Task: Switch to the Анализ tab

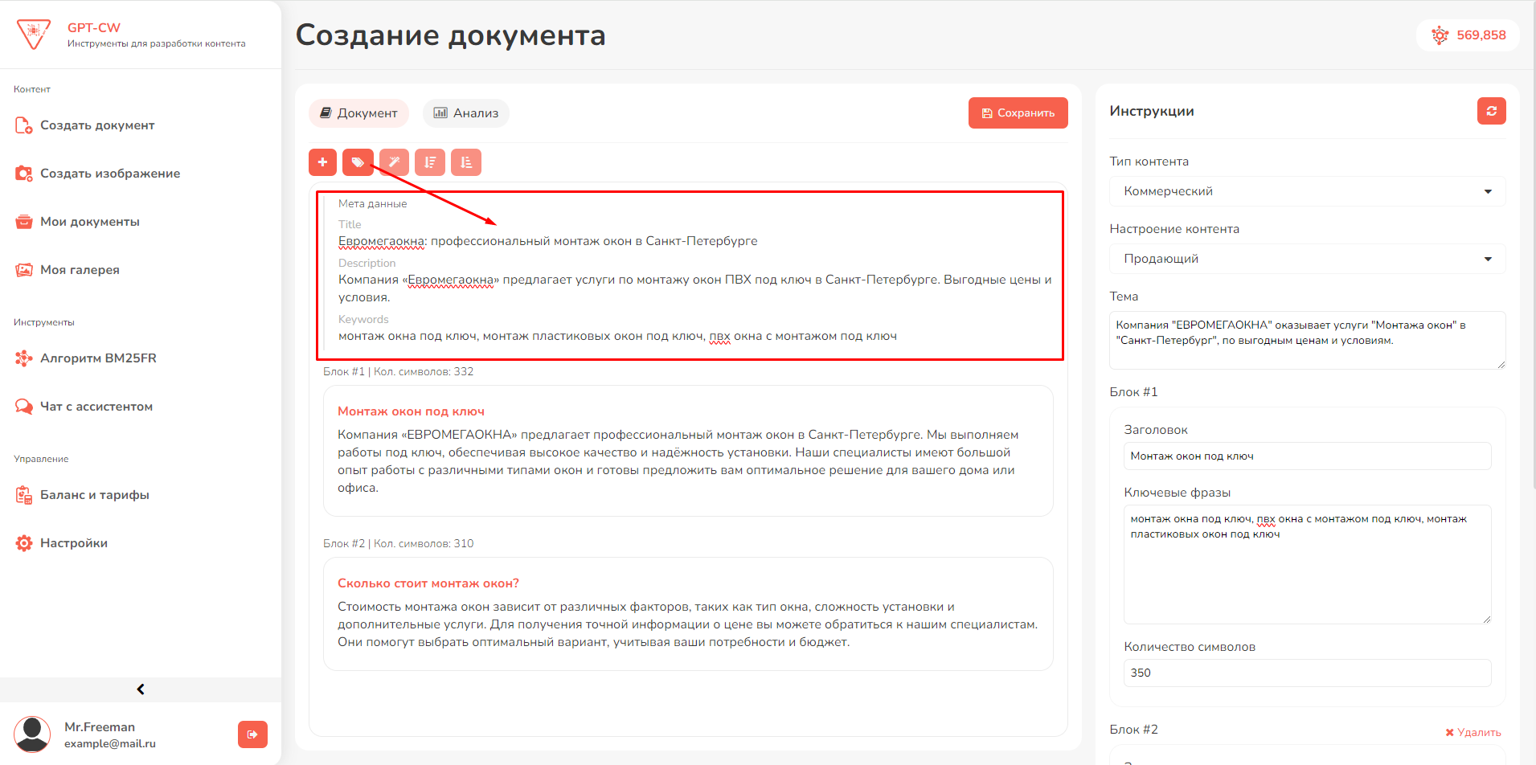Action: [466, 113]
